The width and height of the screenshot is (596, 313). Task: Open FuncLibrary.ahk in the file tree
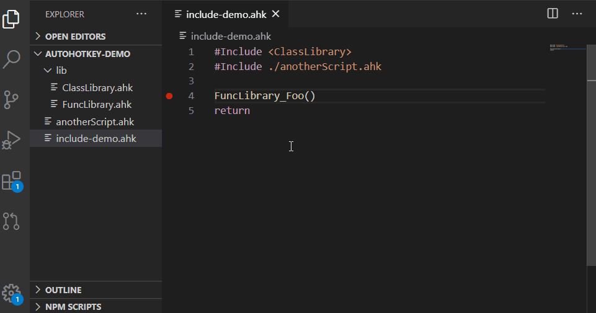96,105
